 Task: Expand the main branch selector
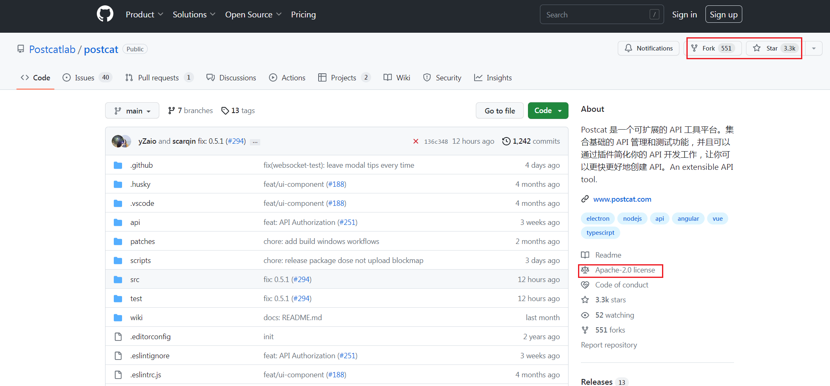point(132,111)
